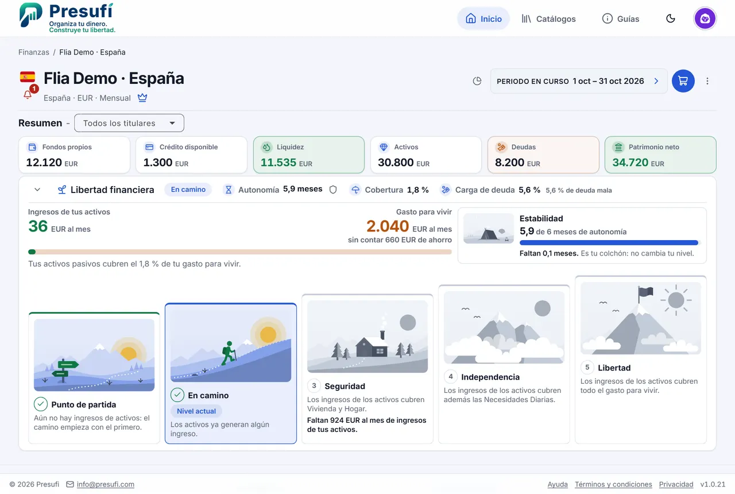Click the 36 EUR al mes value
The height and width of the screenshot is (494, 735).
click(59, 227)
